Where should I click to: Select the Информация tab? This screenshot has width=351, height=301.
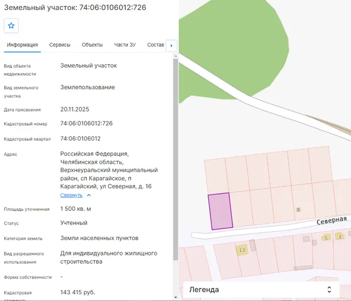pyautogui.click(x=22, y=45)
